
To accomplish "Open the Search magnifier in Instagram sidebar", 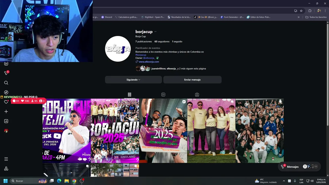I will coord(6,83).
